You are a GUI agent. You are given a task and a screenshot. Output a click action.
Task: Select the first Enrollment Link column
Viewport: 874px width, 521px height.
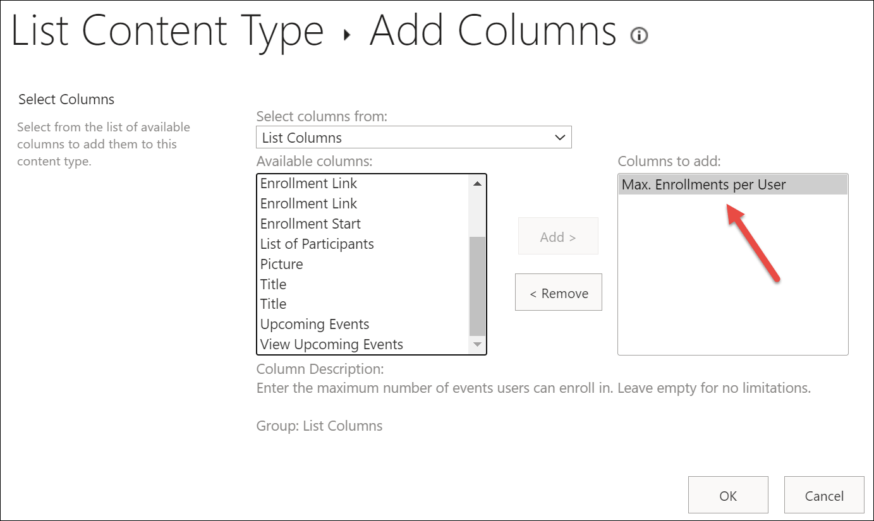click(x=308, y=184)
